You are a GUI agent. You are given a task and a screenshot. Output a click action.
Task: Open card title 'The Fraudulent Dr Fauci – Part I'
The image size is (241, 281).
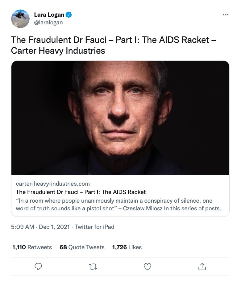(81, 192)
